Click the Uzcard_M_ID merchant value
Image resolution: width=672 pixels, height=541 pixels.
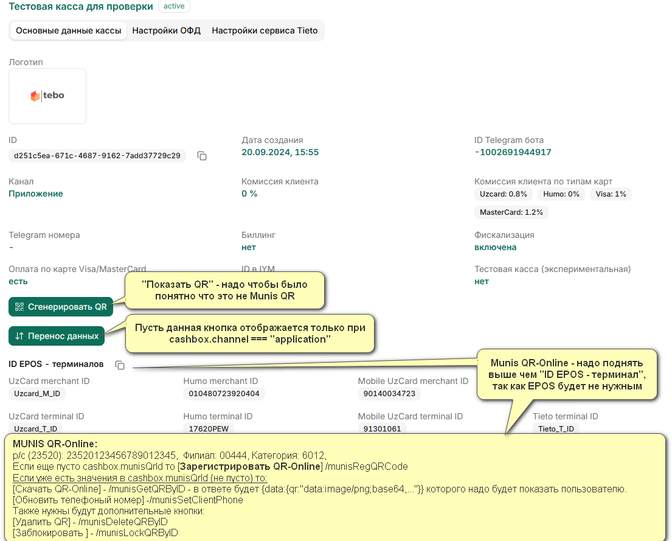[x=37, y=394]
